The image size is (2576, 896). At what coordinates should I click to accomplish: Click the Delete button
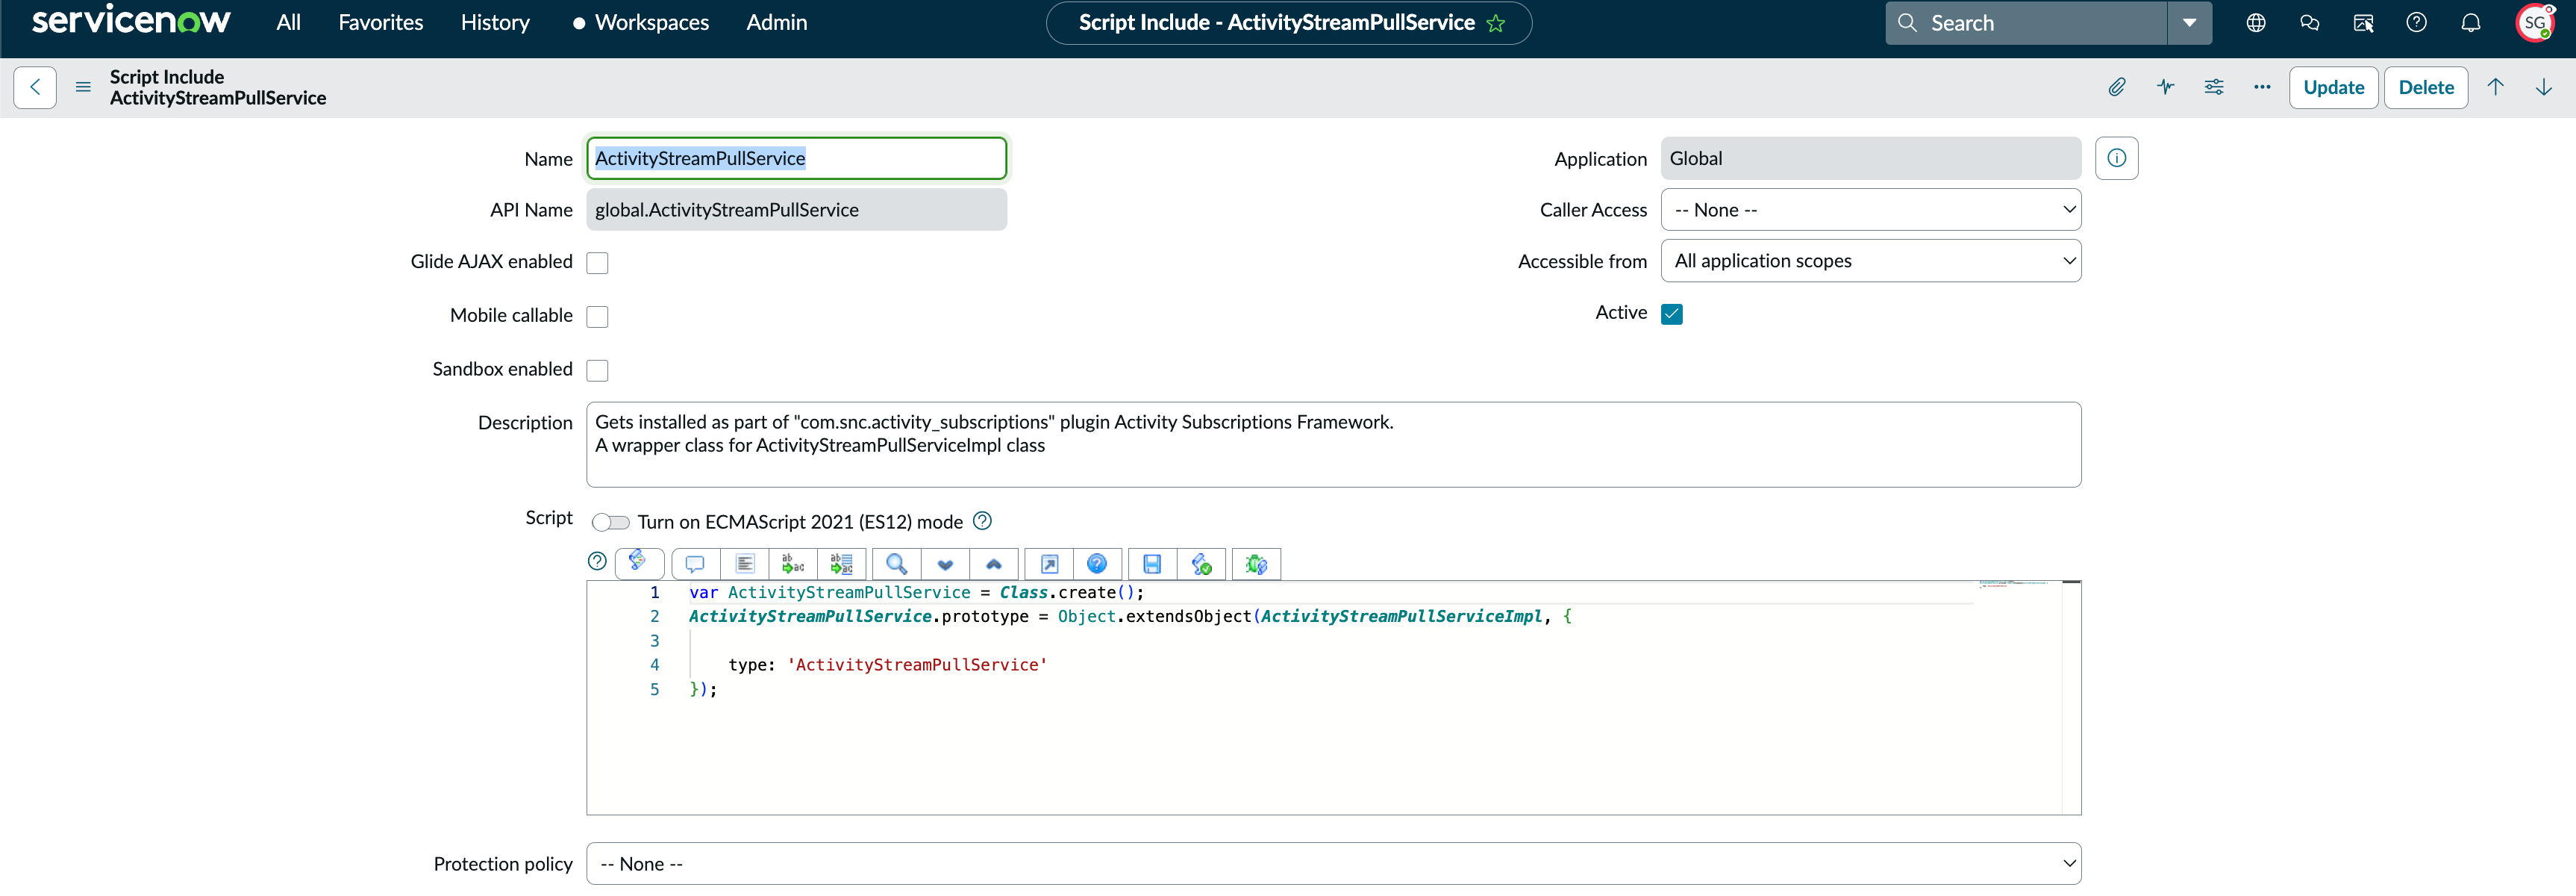pyautogui.click(x=2426, y=87)
